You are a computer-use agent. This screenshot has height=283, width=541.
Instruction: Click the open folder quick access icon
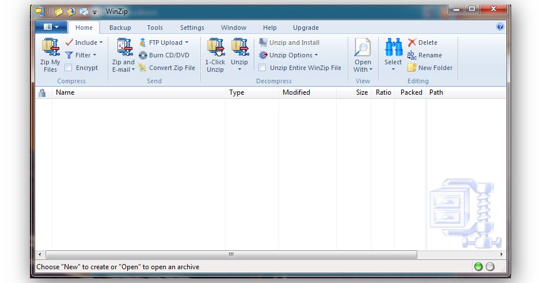click(x=58, y=11)
